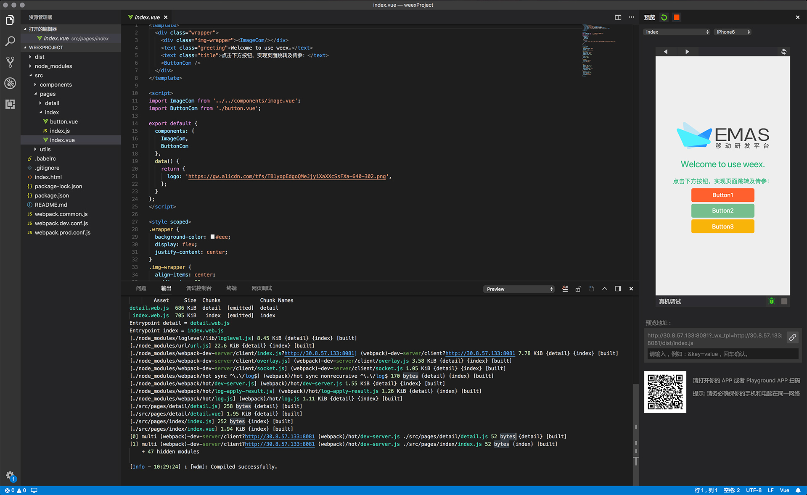Switch to the 问题 panel tab

pos(141,288)
